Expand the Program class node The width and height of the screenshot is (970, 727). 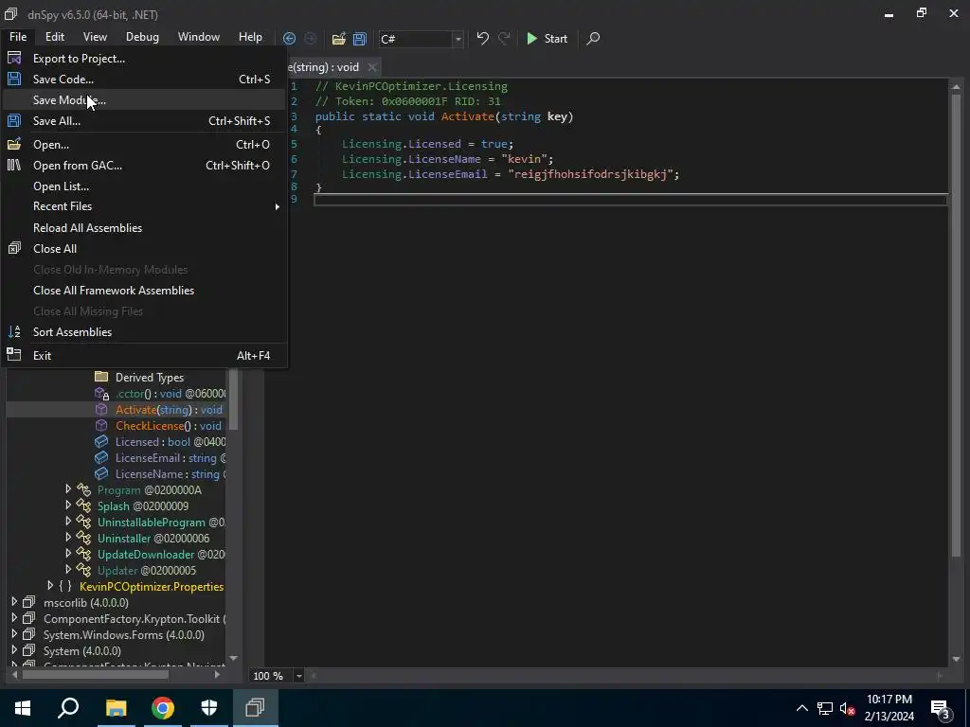click(x=68, y=489)
